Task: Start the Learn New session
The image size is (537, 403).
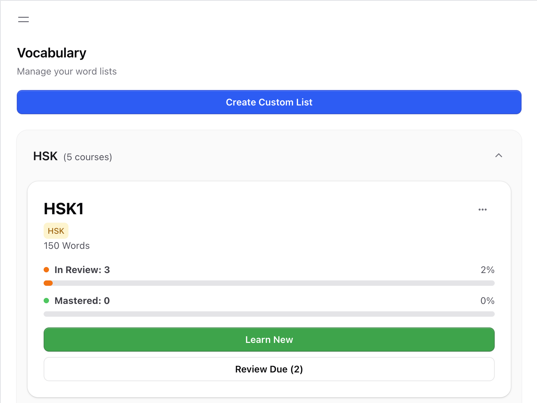Action: pyautogui.click(x=269, y=340)
